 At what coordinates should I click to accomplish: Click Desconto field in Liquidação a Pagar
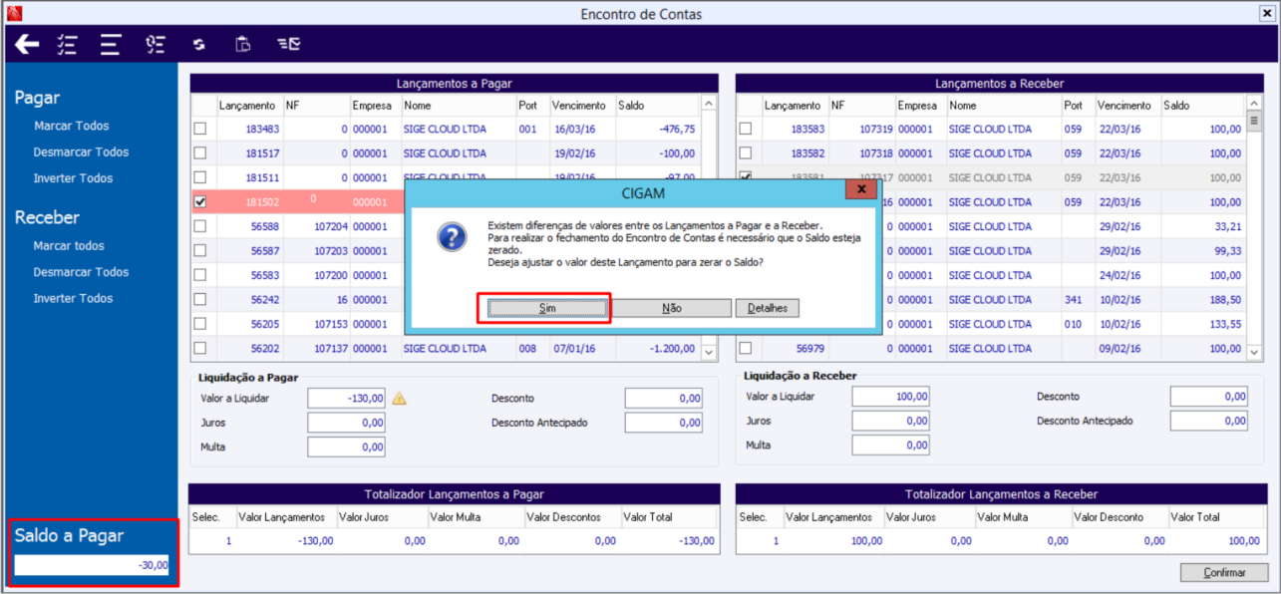(664, 399)
